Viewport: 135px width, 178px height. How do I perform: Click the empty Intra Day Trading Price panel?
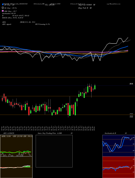point(54,151)
